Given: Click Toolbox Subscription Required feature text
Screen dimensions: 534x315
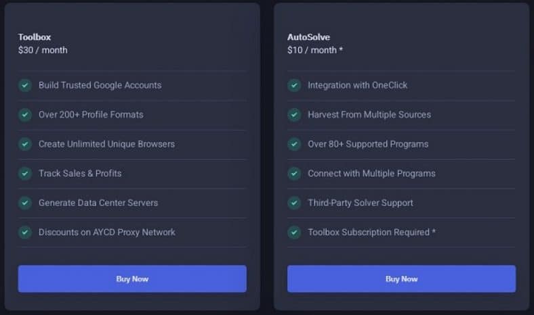Looking at the screenshot, I should [371, 233].
